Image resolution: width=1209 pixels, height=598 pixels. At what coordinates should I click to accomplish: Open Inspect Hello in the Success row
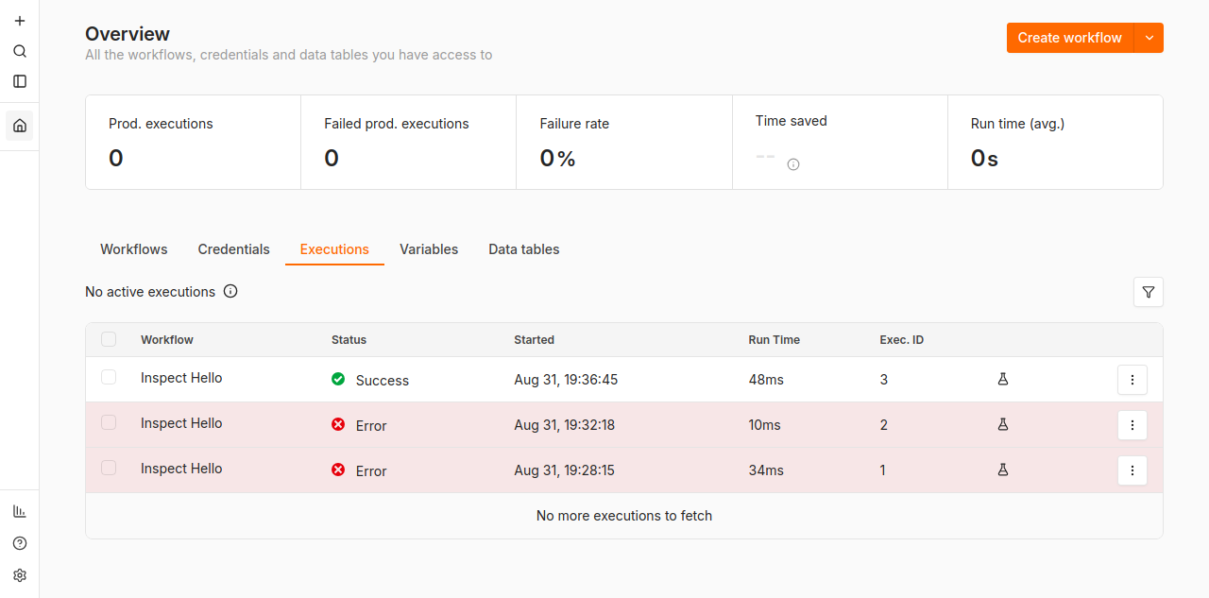tap(181, 378)
